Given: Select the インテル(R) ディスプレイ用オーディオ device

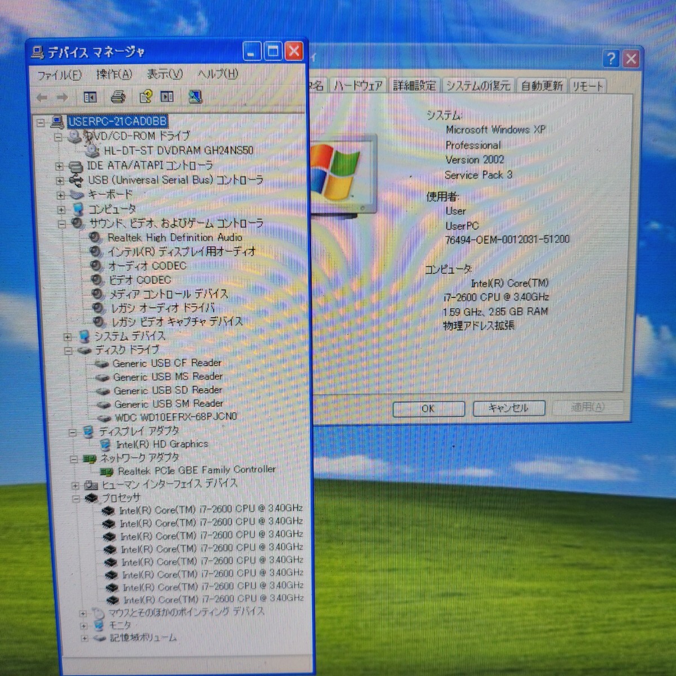Looking at the screenshot, I should 181,251.
